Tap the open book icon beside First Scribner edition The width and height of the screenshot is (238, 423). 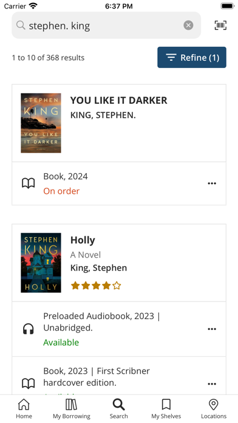point(29,383)
